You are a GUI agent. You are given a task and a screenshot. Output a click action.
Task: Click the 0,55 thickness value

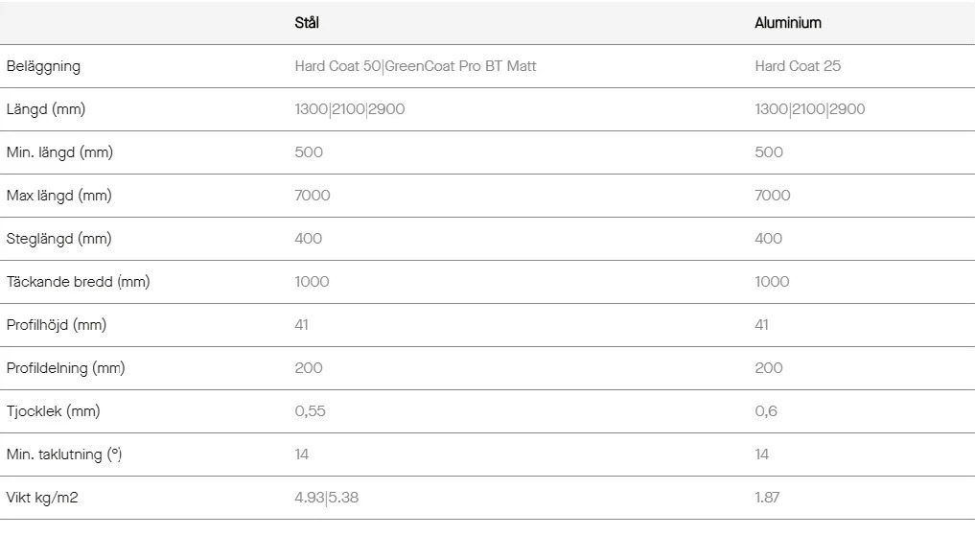coord(310,411)
